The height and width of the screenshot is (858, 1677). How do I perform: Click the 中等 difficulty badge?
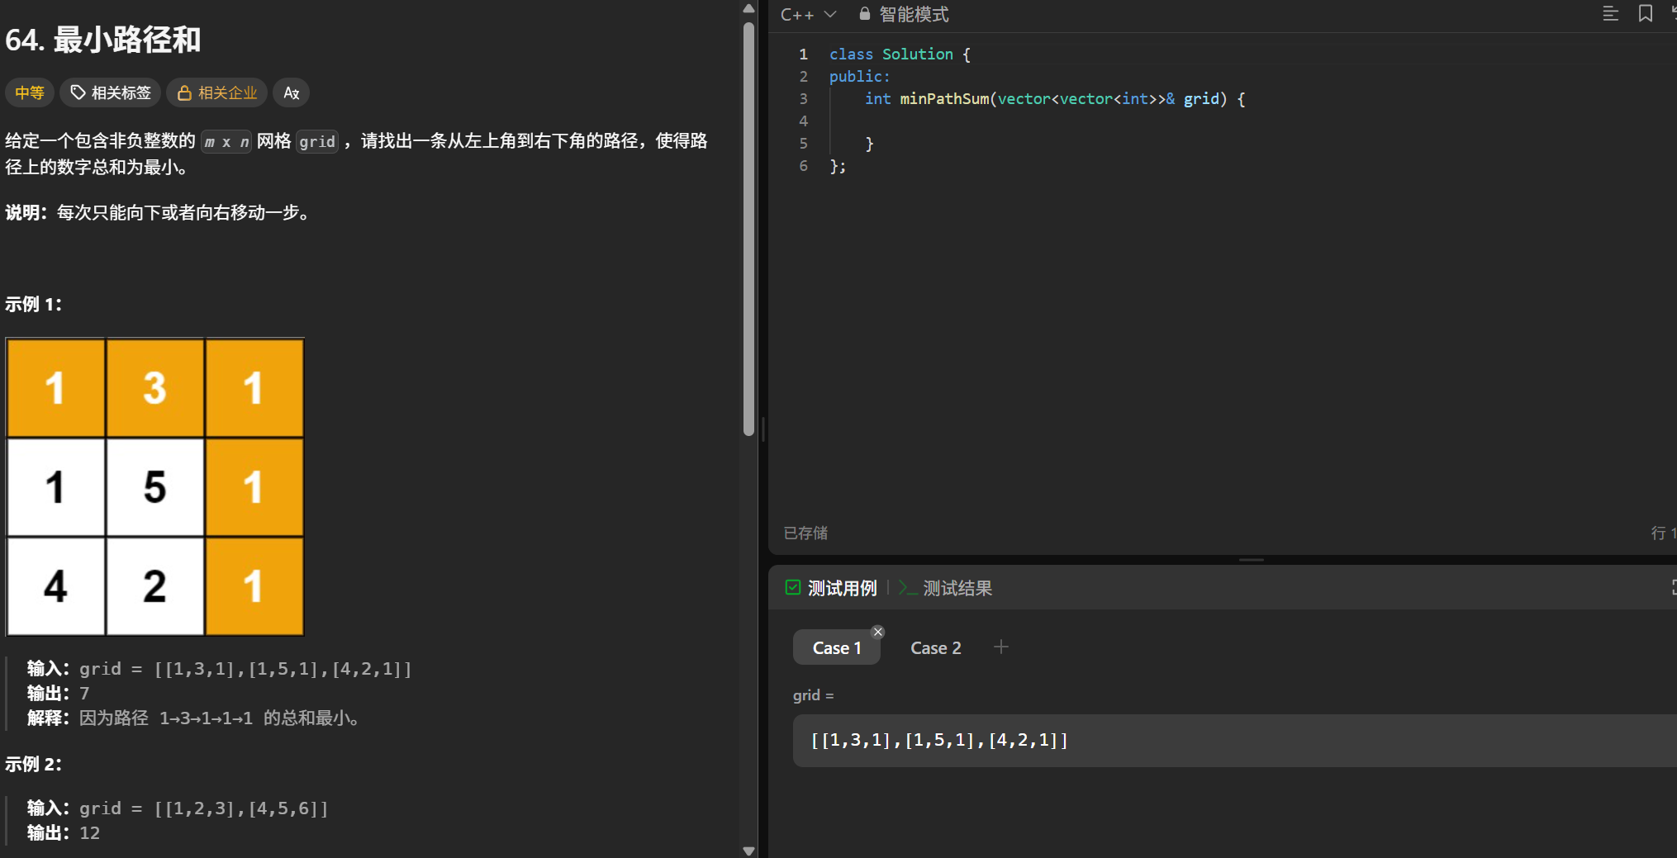(30, 92)
